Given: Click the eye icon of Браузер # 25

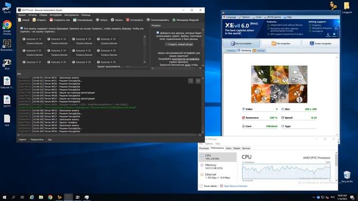Looking at the screenshot, I should [73, 51].
